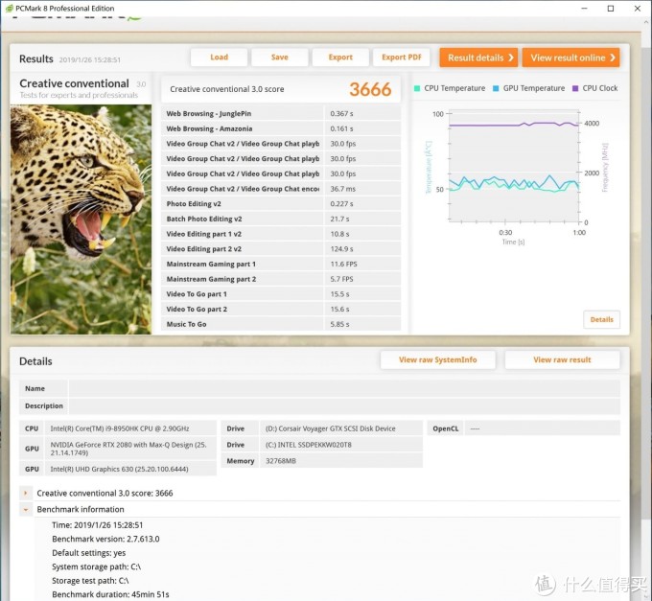
Task: Open View raw SystemInfo
Action: click(x=437, y=360)
